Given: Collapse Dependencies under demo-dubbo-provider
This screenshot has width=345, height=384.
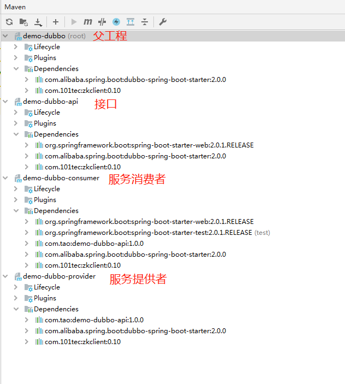Looking at the screenshot, I should click(x=16, y=309).
